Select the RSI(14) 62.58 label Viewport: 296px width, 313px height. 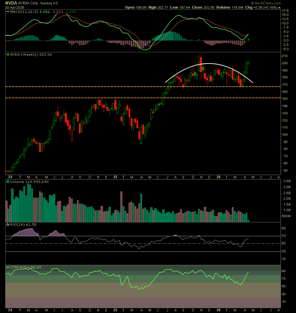23,225
